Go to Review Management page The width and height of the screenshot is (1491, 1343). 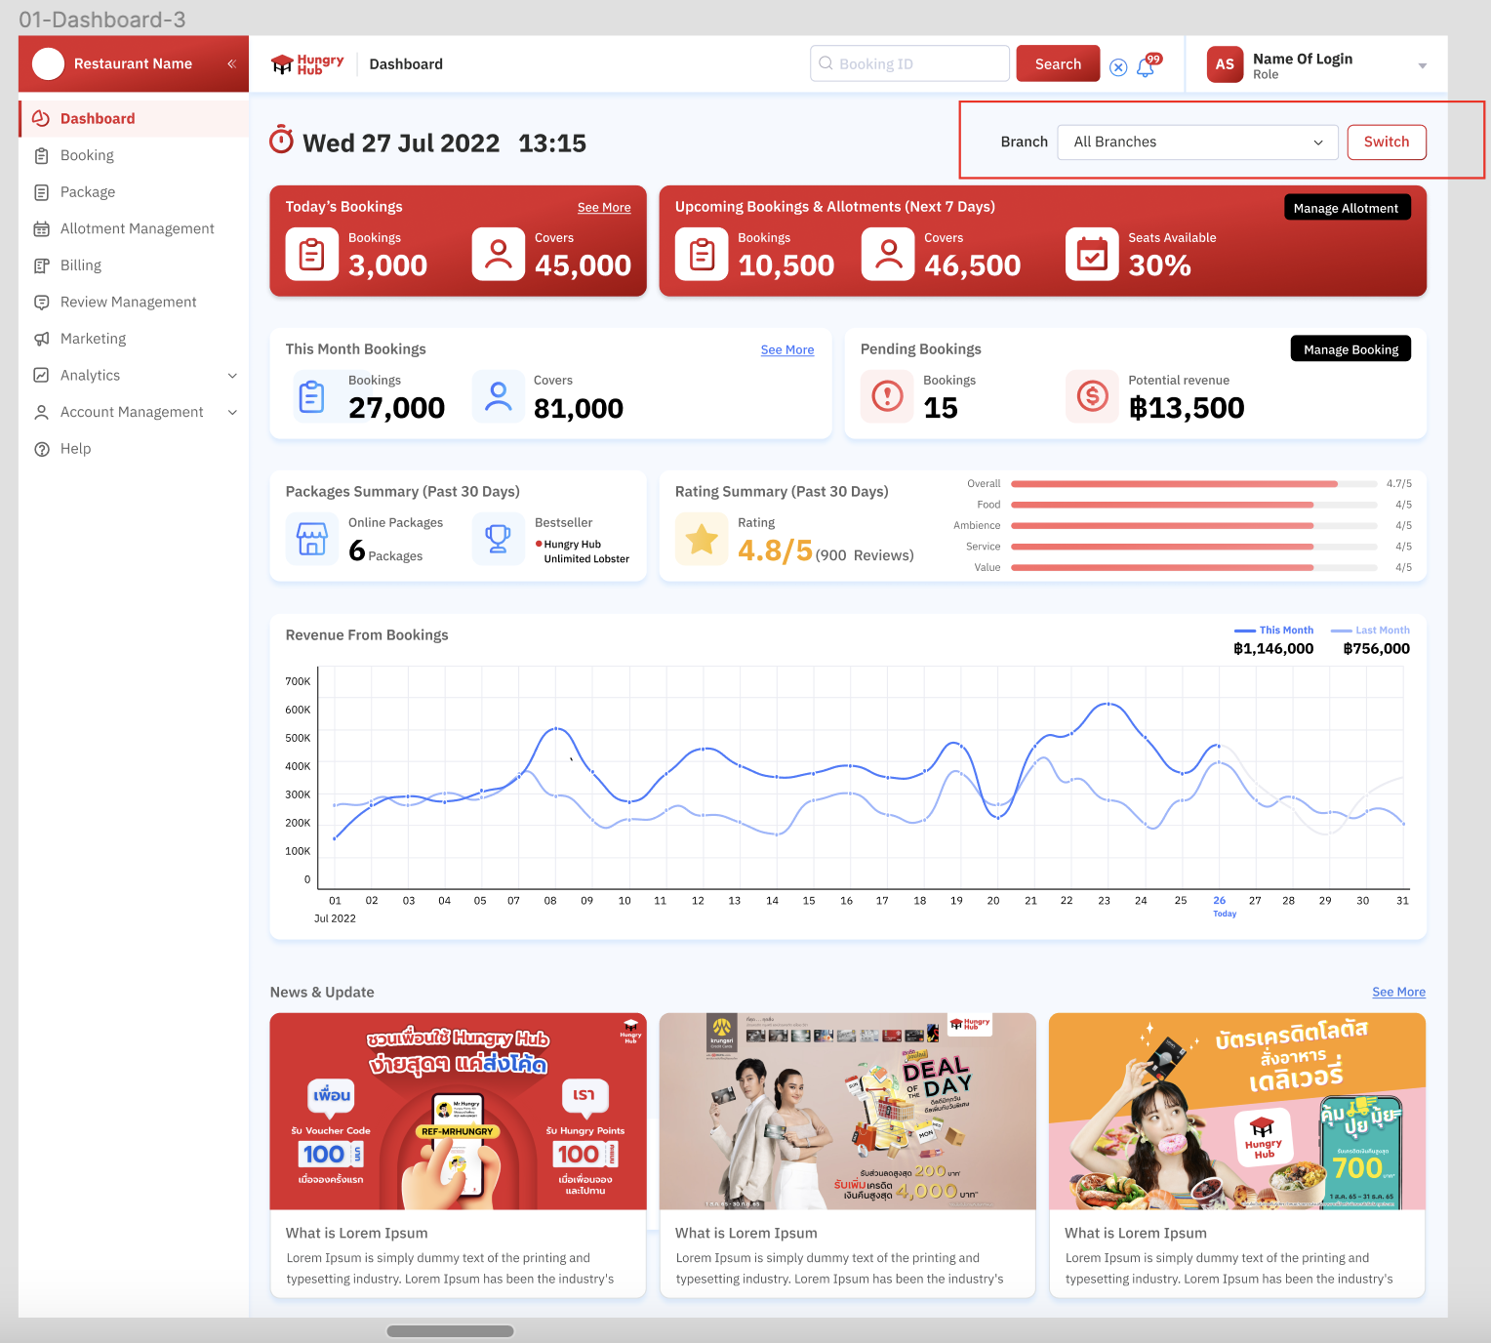click(x=128, y=303)
